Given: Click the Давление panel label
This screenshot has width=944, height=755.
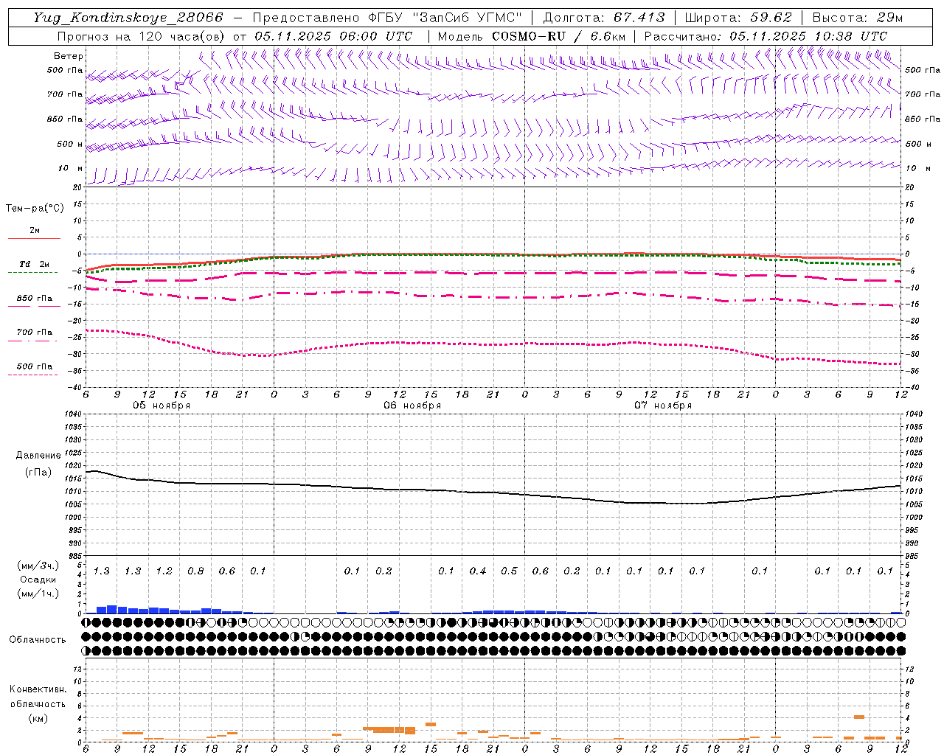Looking at the screenshot, I should tap(38, 456).
